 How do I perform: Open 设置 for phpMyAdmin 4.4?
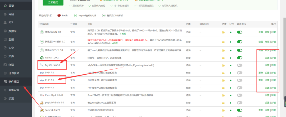point(267,103)
